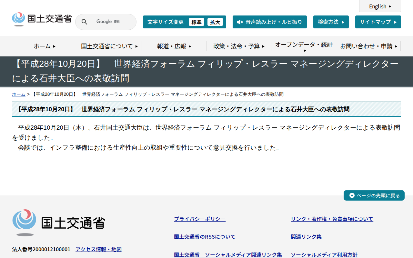413x258 pixels.
Task: Select the 国土交通省 header logo
Action: point(42,19)
